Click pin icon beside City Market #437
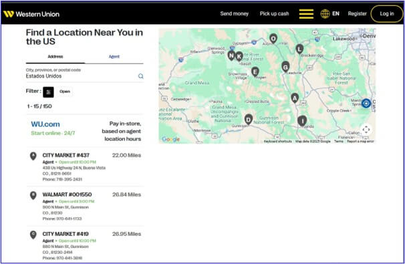 tap(33, 156)
